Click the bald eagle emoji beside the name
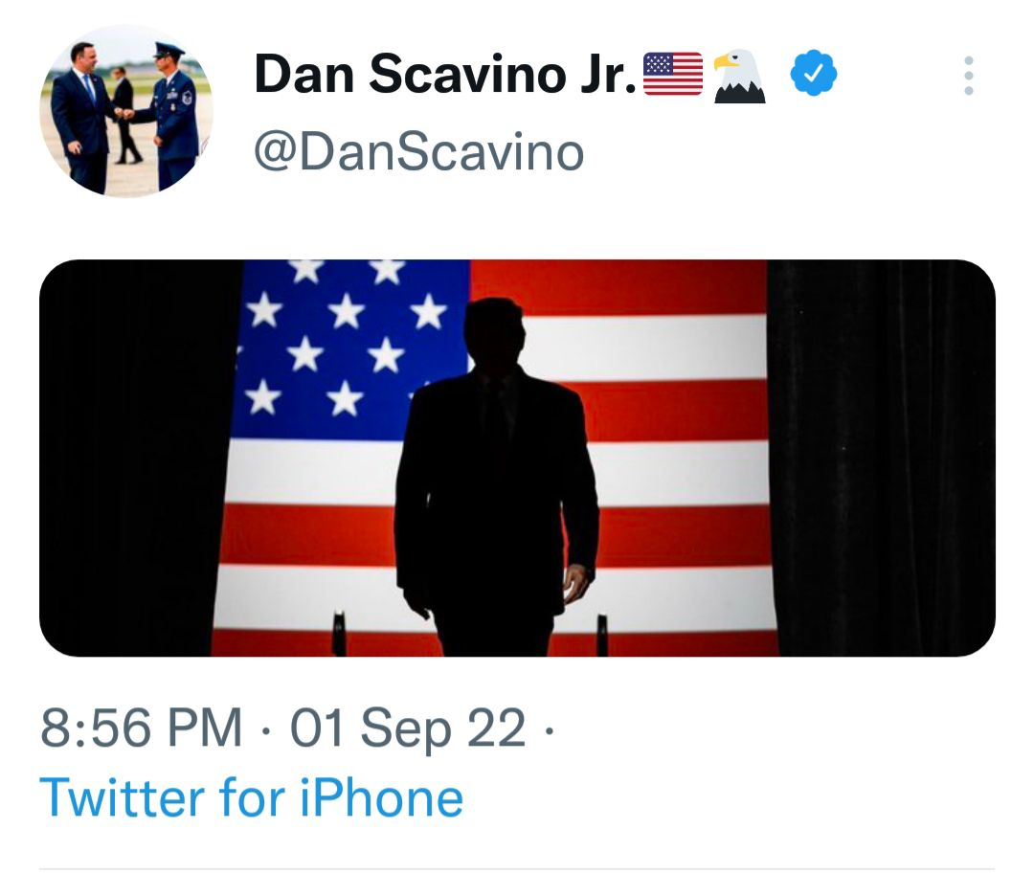1034x874 pixels. (739, 77)
